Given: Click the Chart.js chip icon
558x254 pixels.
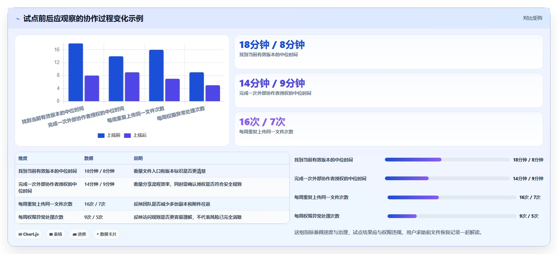Looking at the screenshot, I should click(x=20, y=234).
